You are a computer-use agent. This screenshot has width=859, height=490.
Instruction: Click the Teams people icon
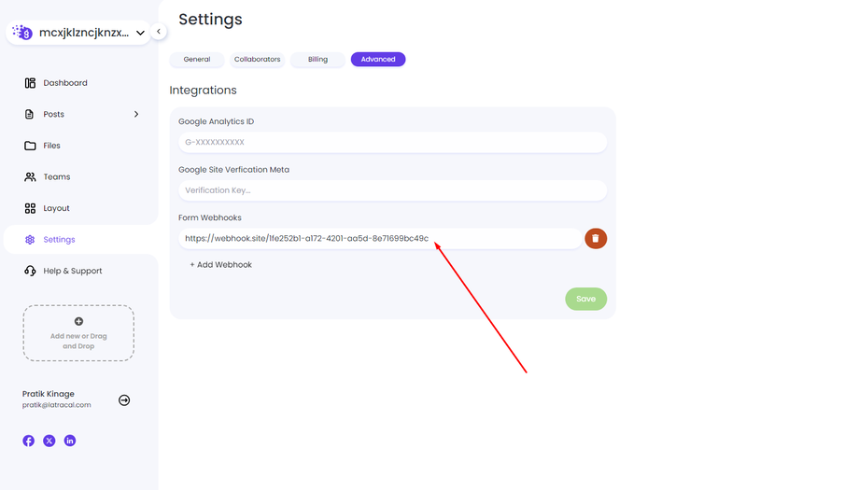(x=30, y=176)
